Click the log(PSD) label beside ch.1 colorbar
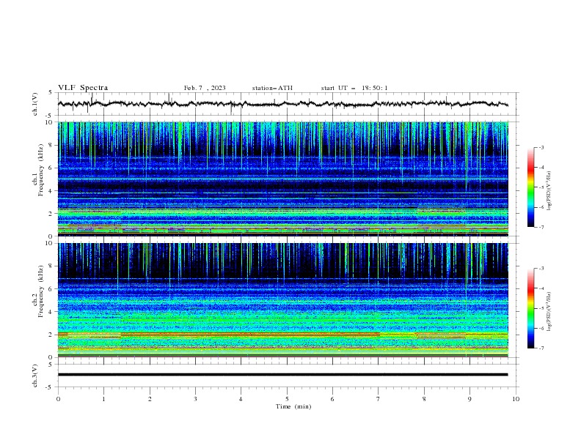 pos(549,191)
